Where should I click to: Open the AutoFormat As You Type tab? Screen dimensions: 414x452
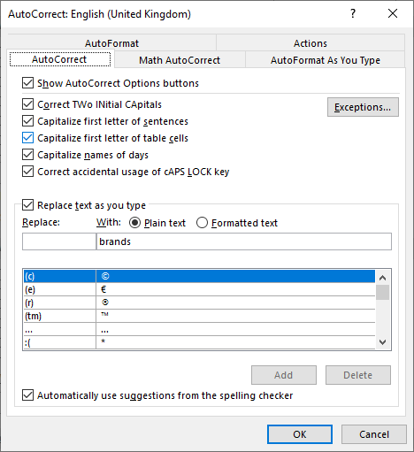pos(325,60)
